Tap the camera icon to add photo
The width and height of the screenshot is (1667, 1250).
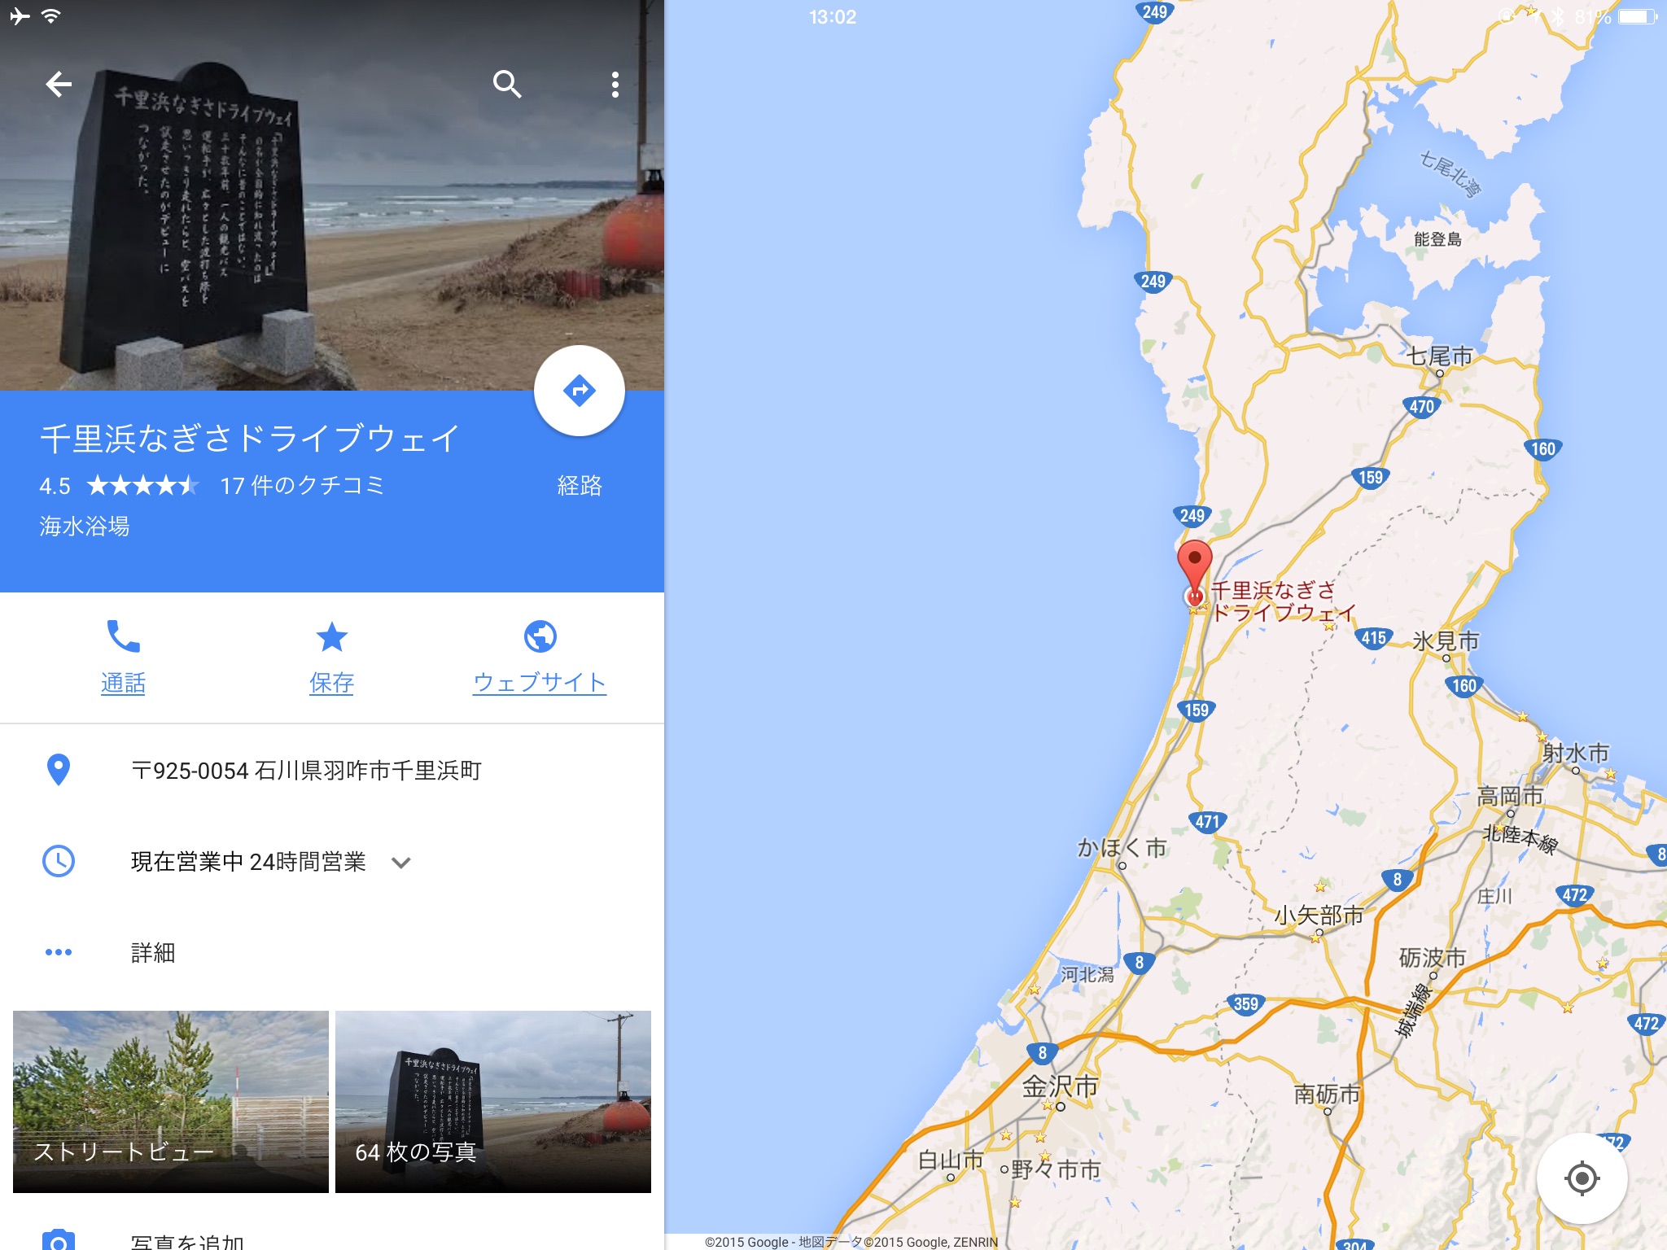tap(59, 1240)
